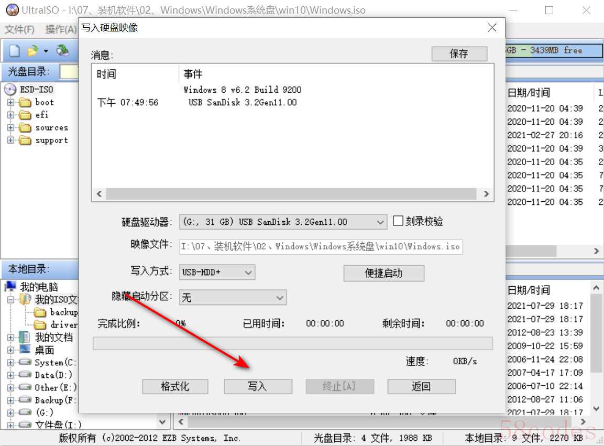This screenshot has width=604, height=446.
Task: Select the Data(D:) drive icon
Action: point(25,375)
